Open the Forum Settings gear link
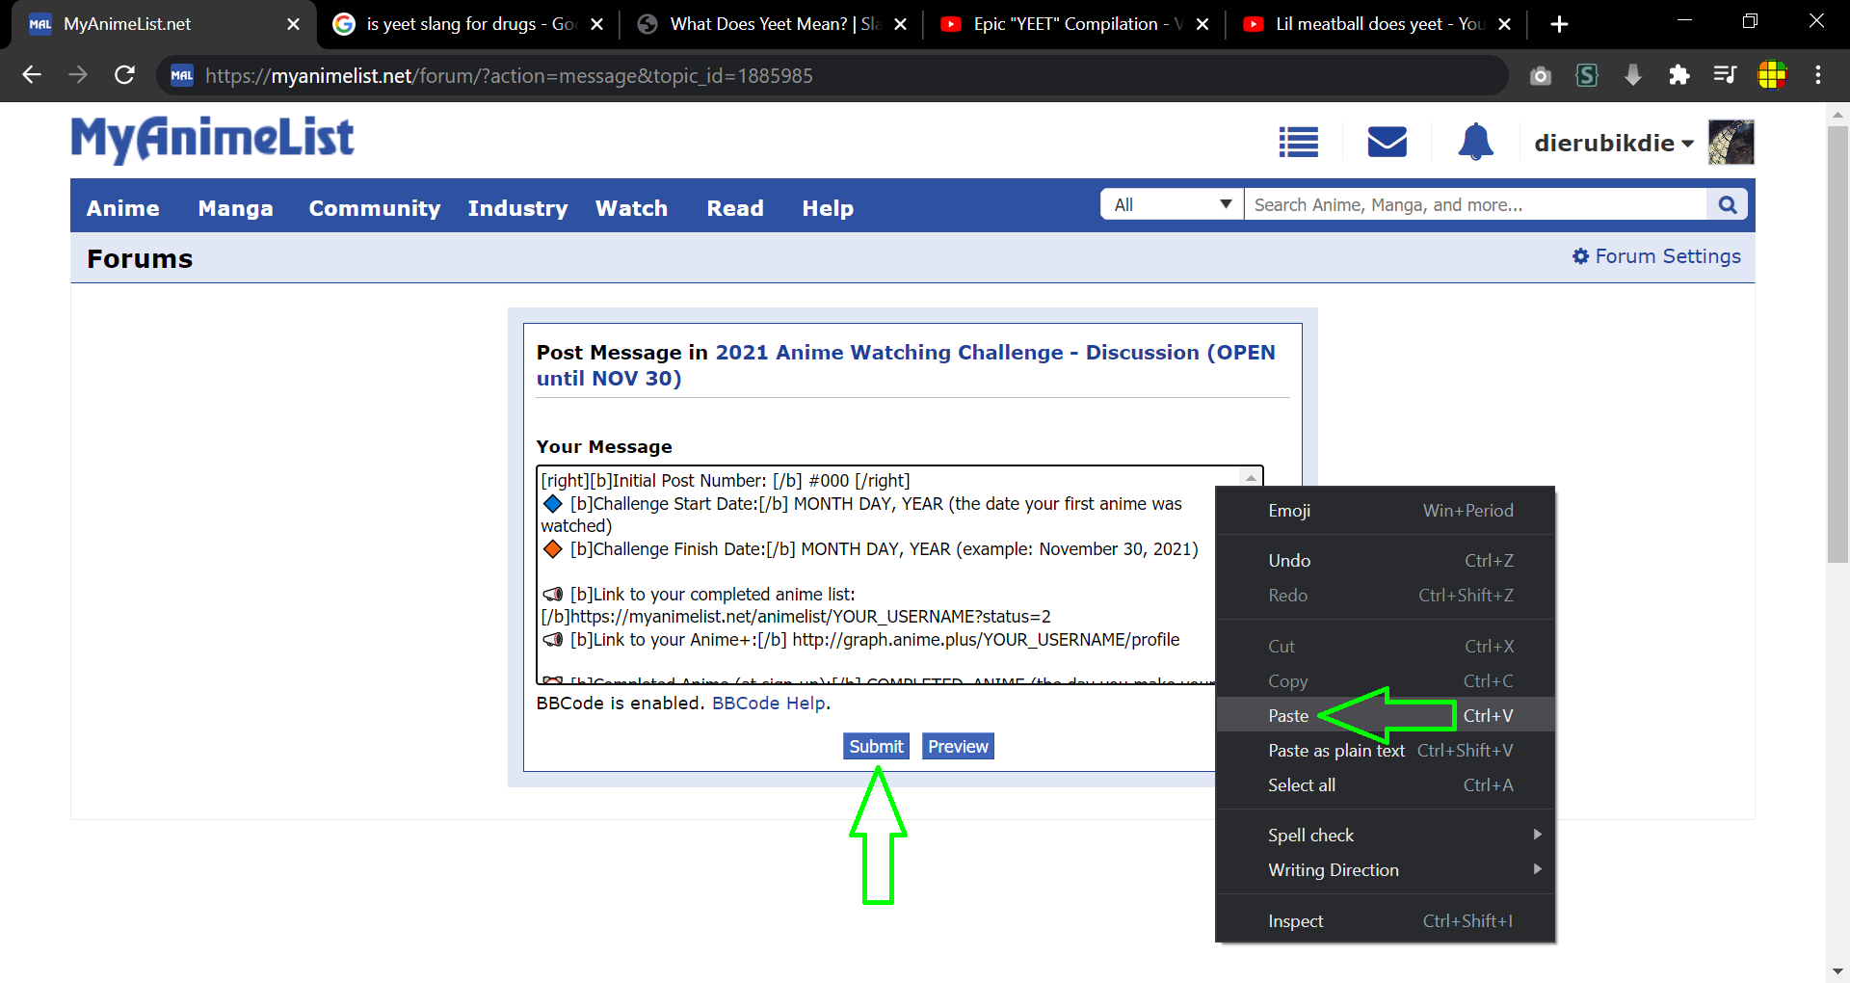 pyautogui.click(x=1655, y=256)
